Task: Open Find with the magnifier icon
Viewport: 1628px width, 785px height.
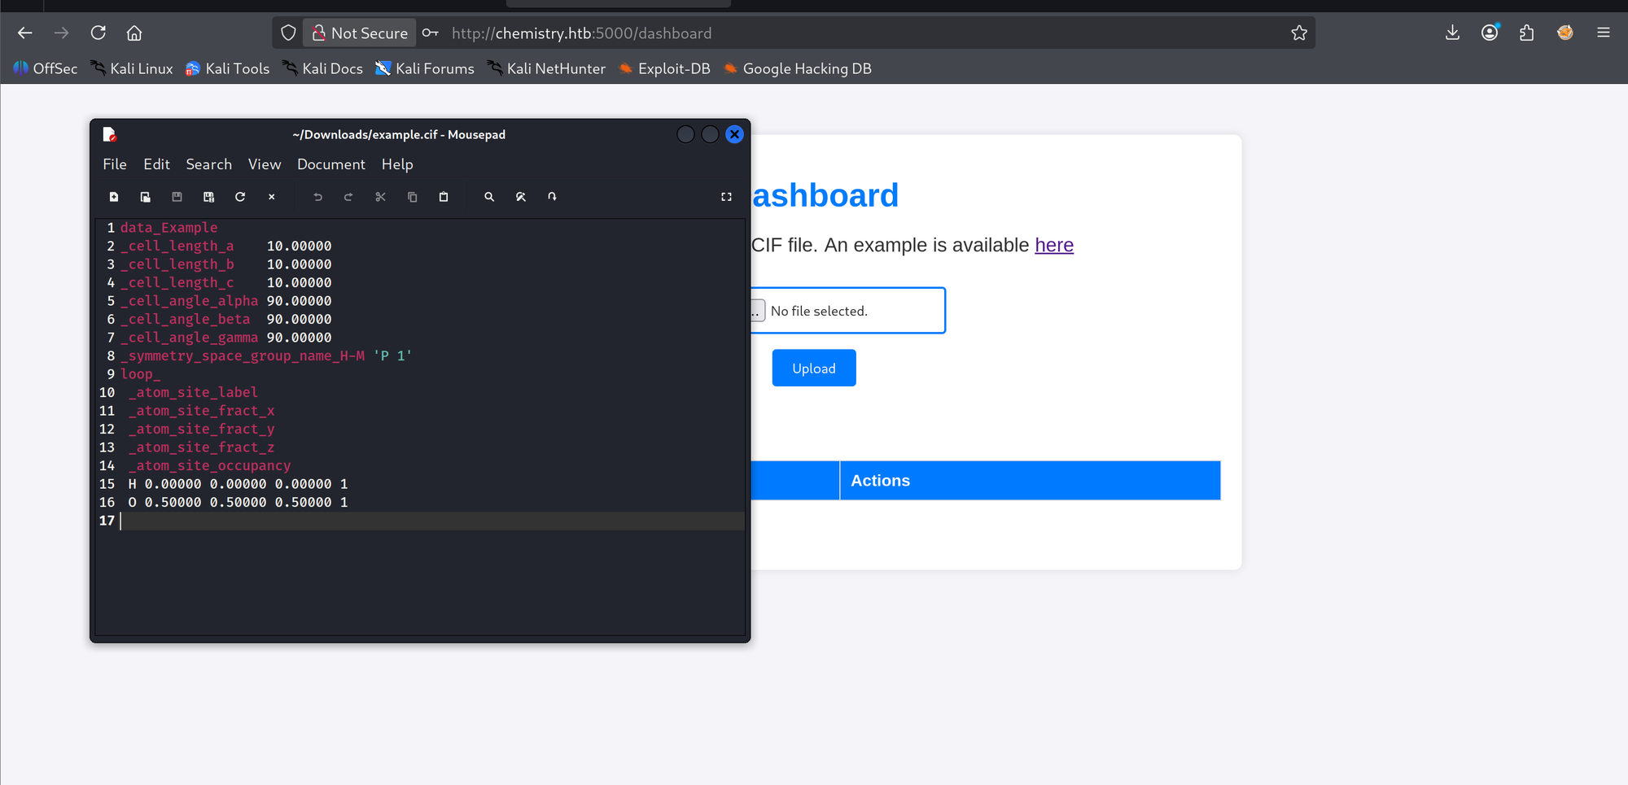Action: 489,197
